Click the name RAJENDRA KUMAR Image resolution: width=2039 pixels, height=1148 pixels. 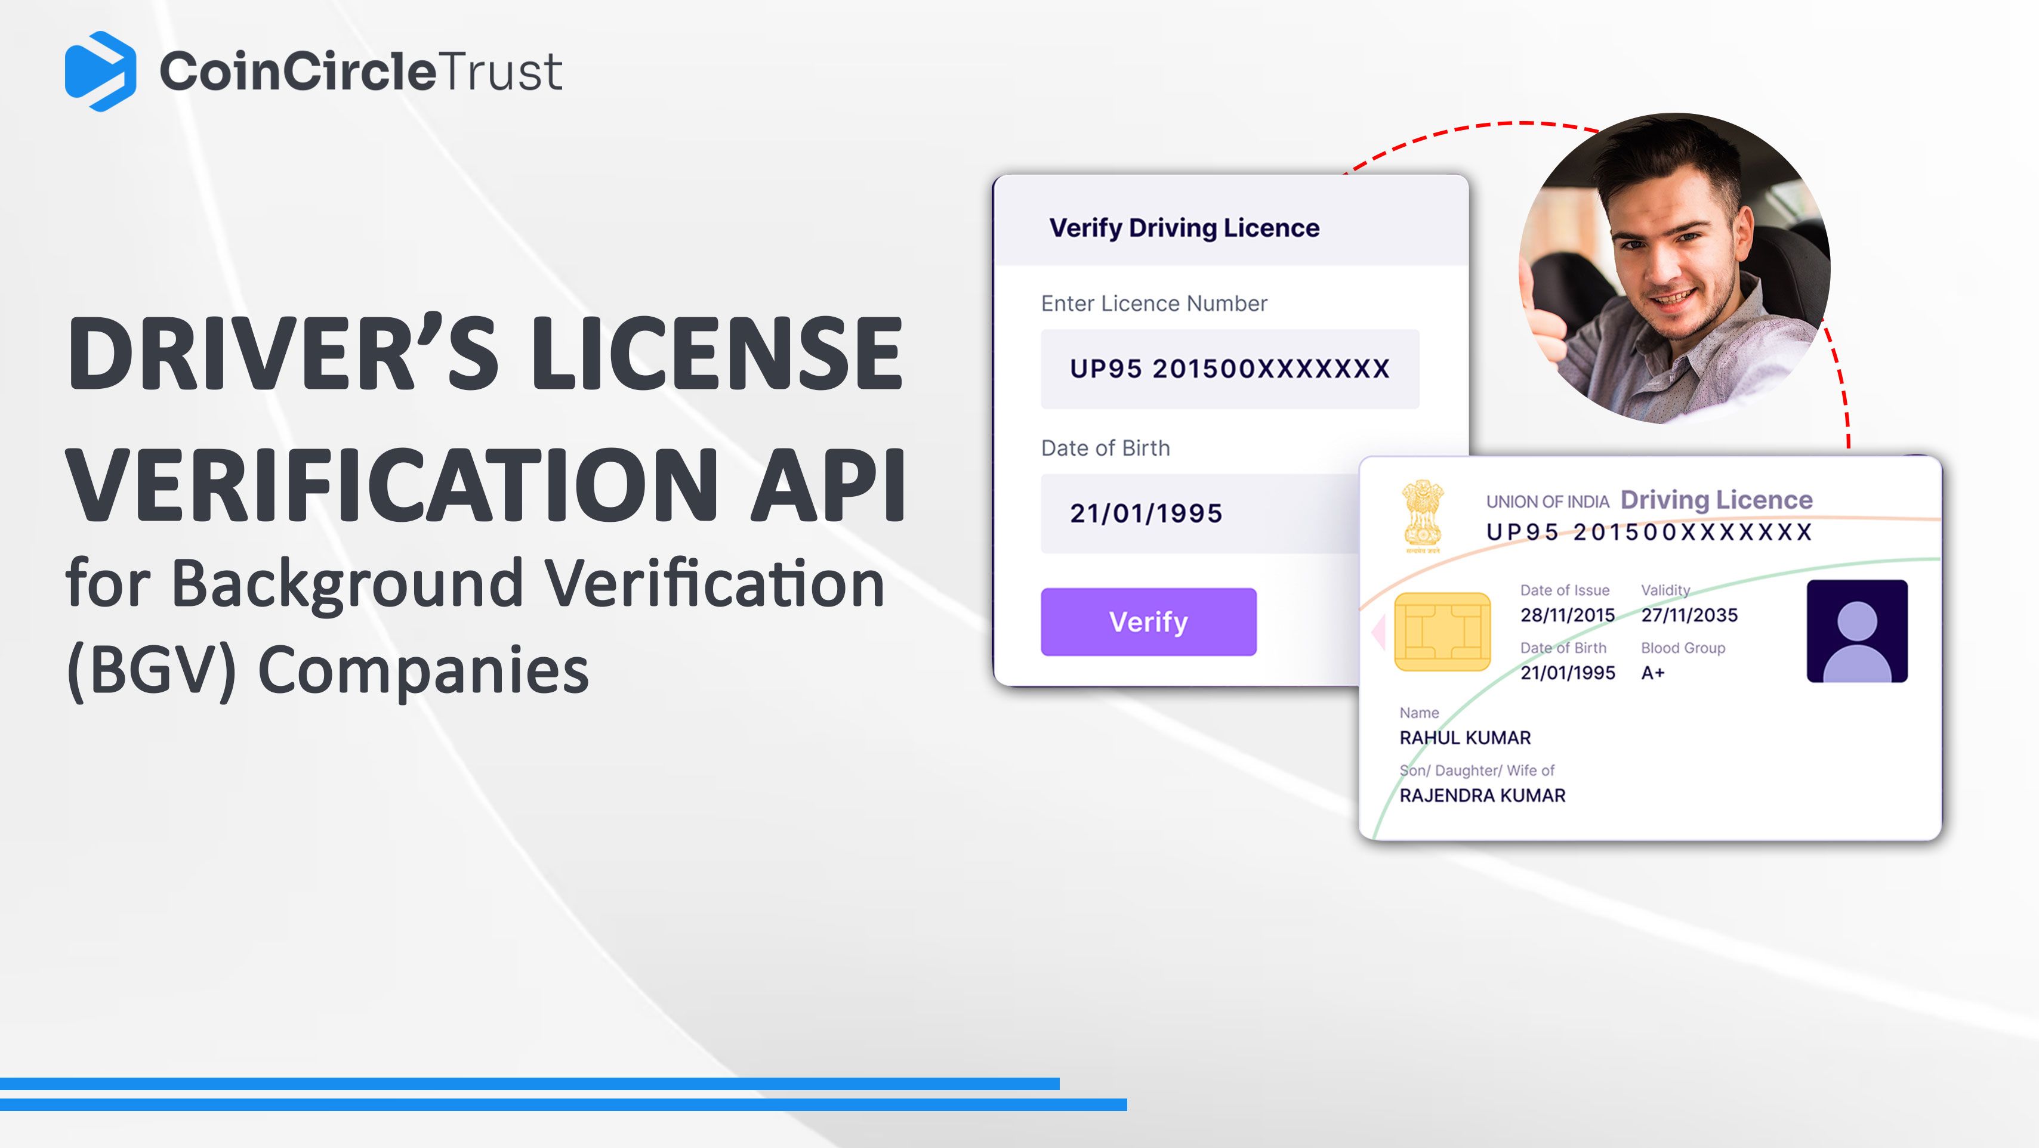click(x=1482, y=796)
